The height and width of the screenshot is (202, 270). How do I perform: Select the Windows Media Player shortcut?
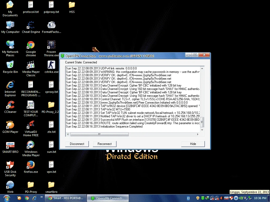(x=31, y=149)
